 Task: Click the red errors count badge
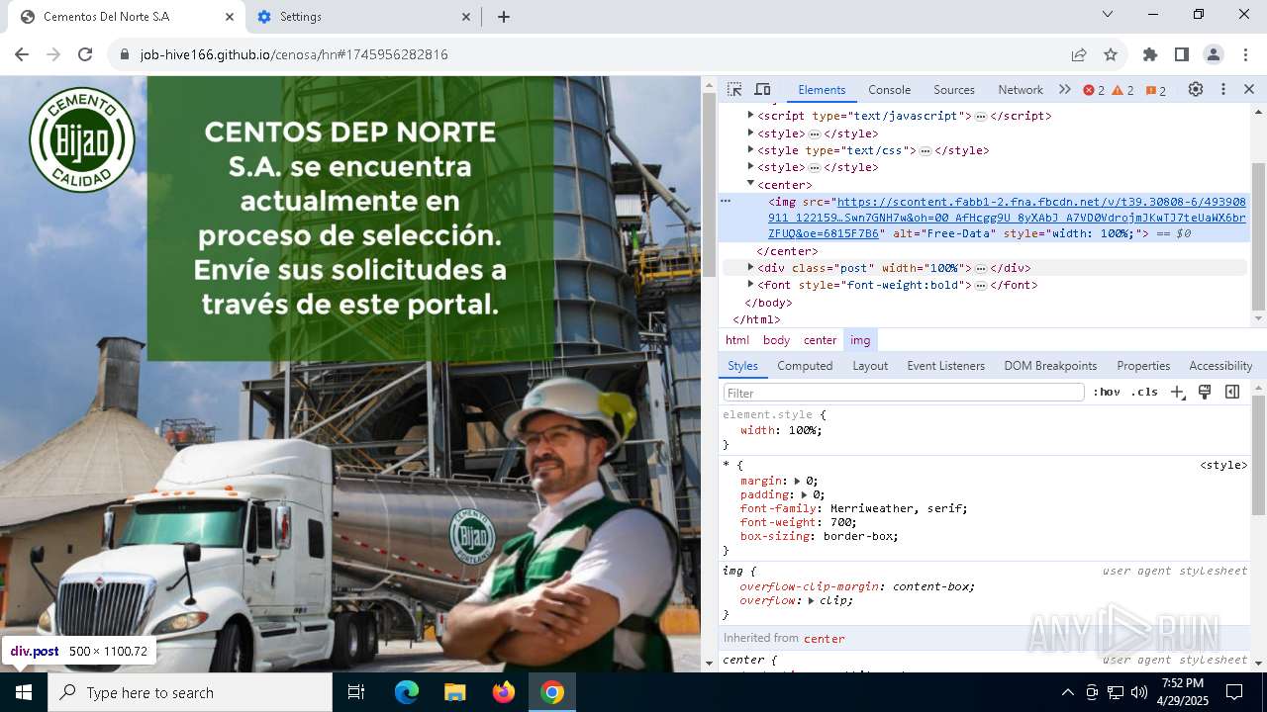tap(1094, 90)
